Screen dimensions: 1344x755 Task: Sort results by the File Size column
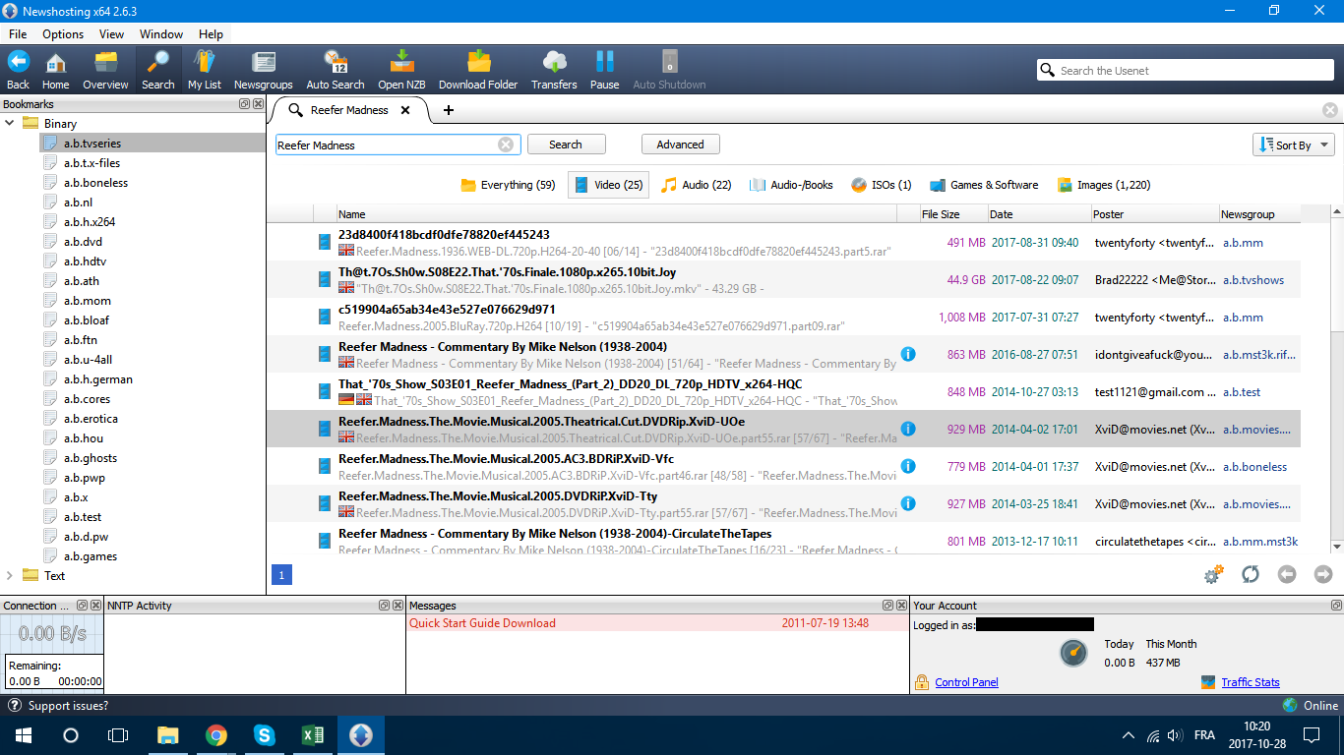(x=952, y=214)
